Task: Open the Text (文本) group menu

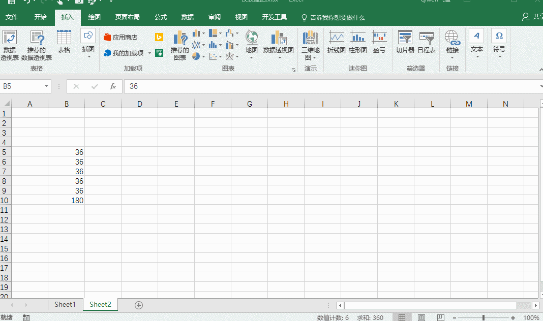Action: pos(477,44)
